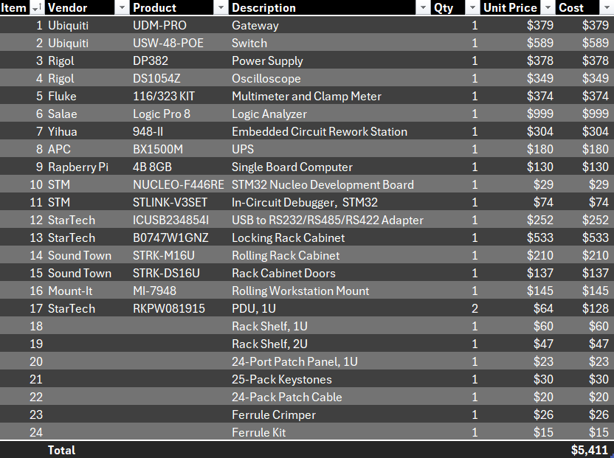Select the USW-48-POE product cell

(180, 43)
